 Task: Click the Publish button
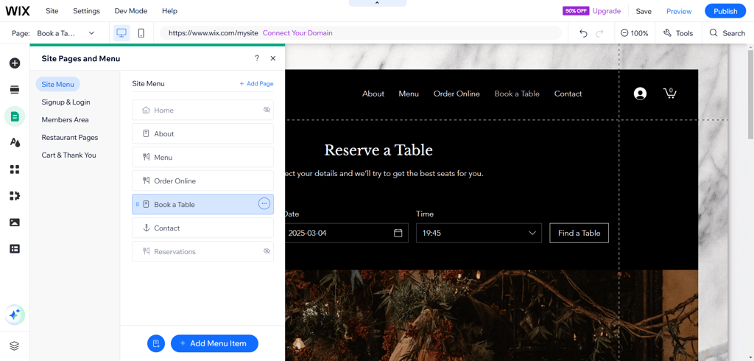(x=725, y=11)
